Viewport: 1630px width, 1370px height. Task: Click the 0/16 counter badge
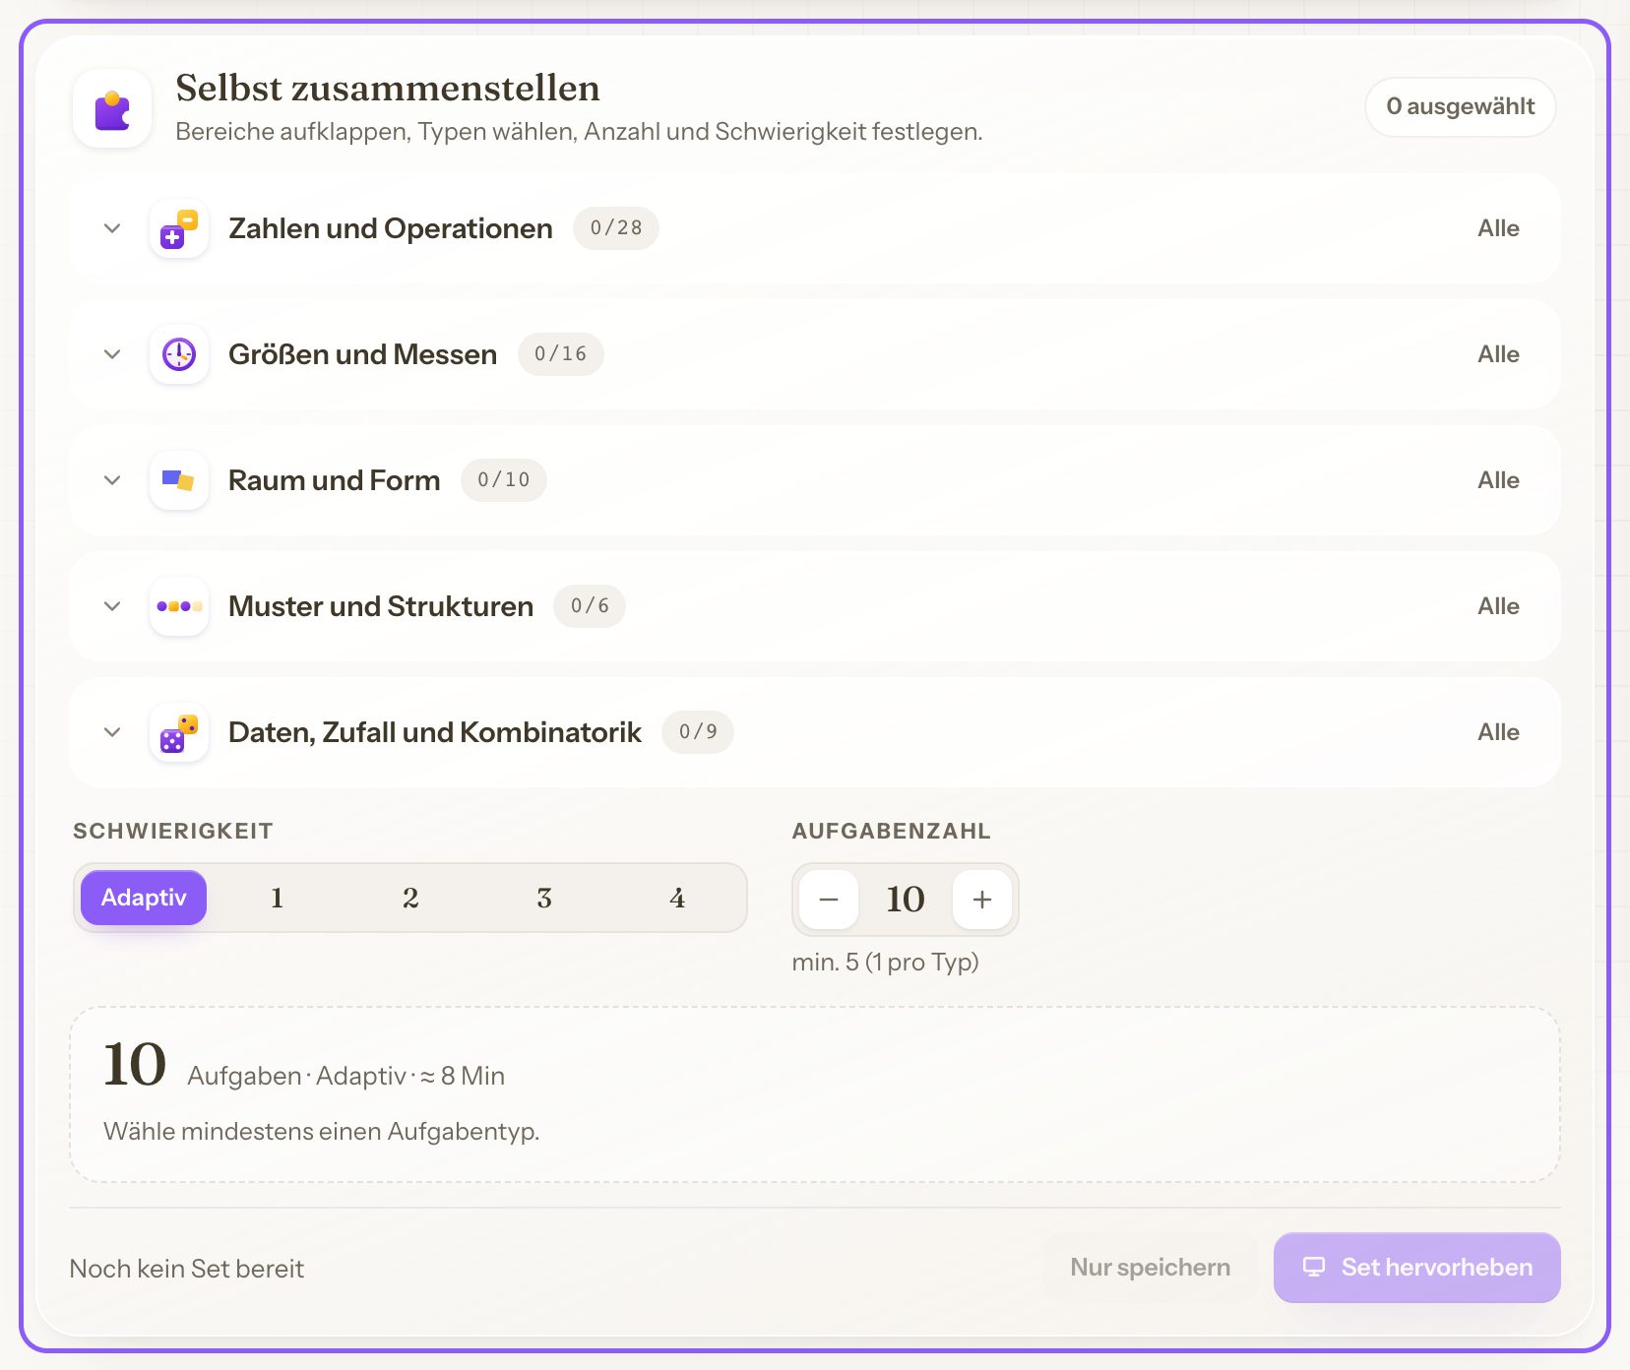click(561, 354)
